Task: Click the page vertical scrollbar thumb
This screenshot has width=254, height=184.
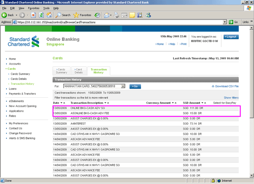Action: (x=251, y=74)
